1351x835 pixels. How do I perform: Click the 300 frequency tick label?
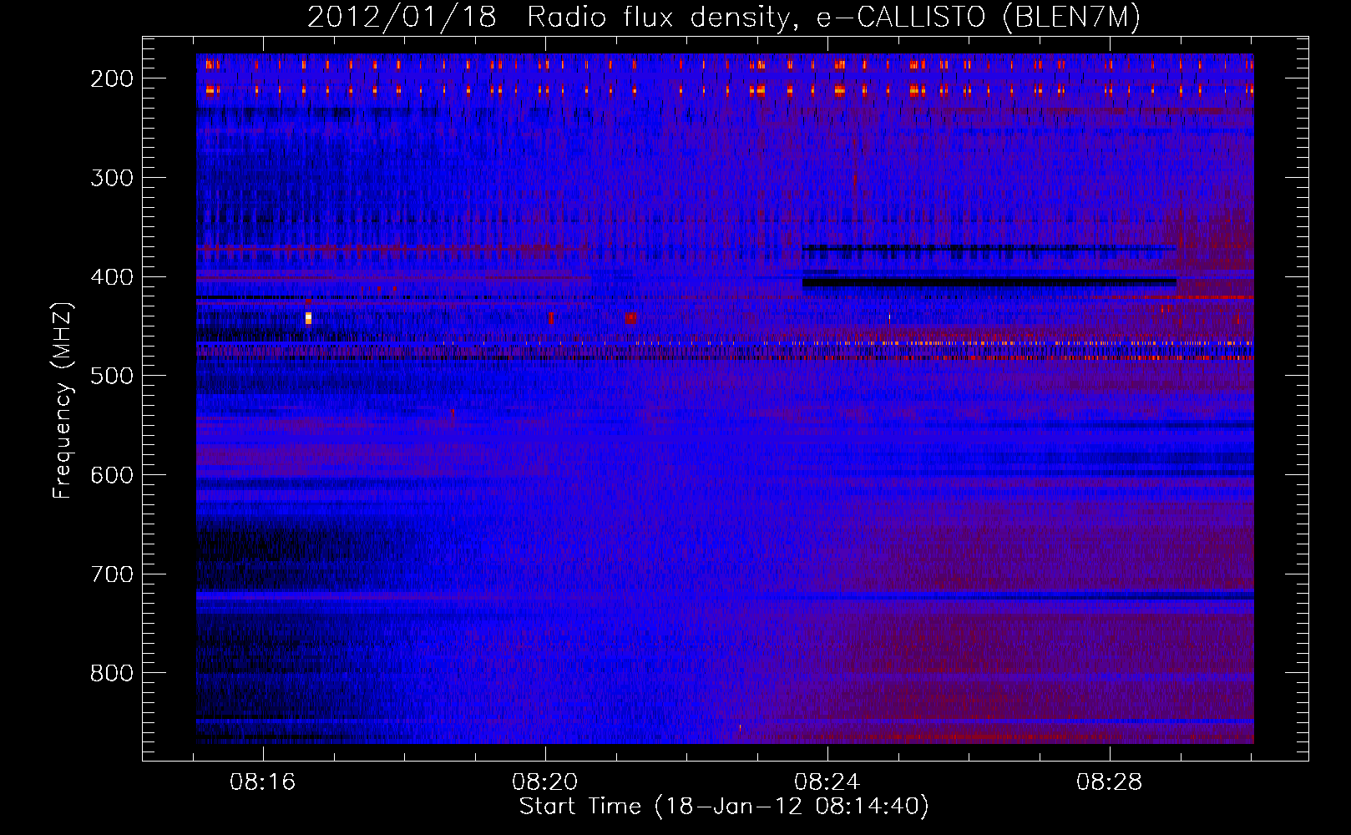tap(112, 178)
